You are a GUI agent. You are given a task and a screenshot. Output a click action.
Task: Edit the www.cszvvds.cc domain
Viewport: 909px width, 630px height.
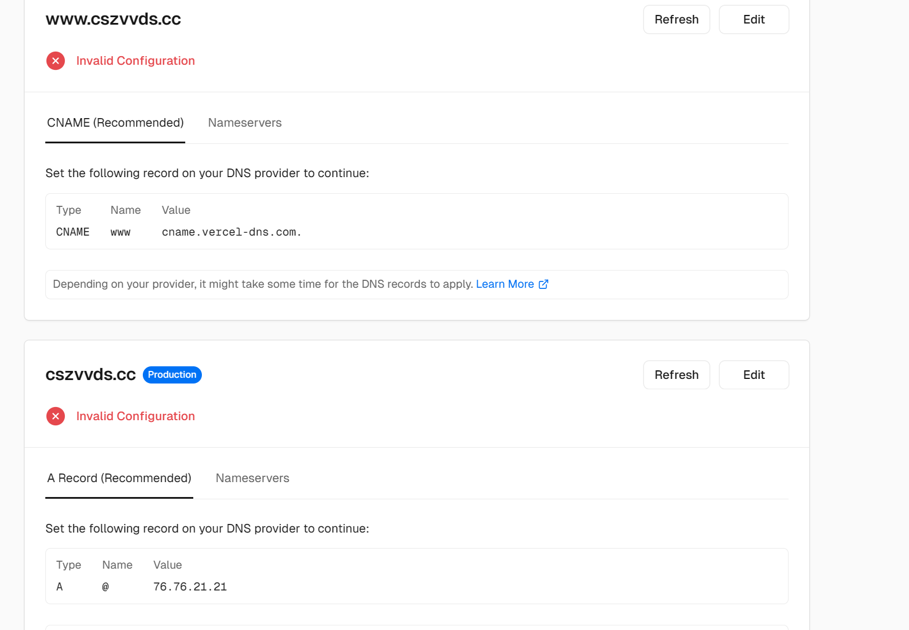[x=754, y=19]
